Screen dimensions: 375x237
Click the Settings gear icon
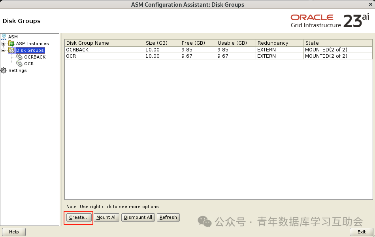click(4, 70)
